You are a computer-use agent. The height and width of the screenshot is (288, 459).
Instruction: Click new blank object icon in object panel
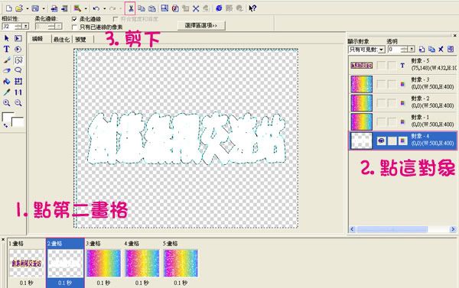point(422,49)
